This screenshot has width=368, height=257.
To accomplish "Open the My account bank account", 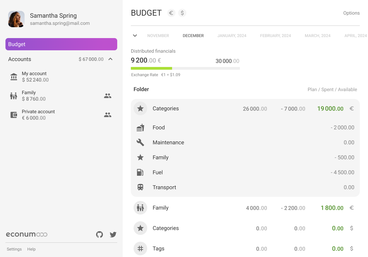I will (34, 77).
